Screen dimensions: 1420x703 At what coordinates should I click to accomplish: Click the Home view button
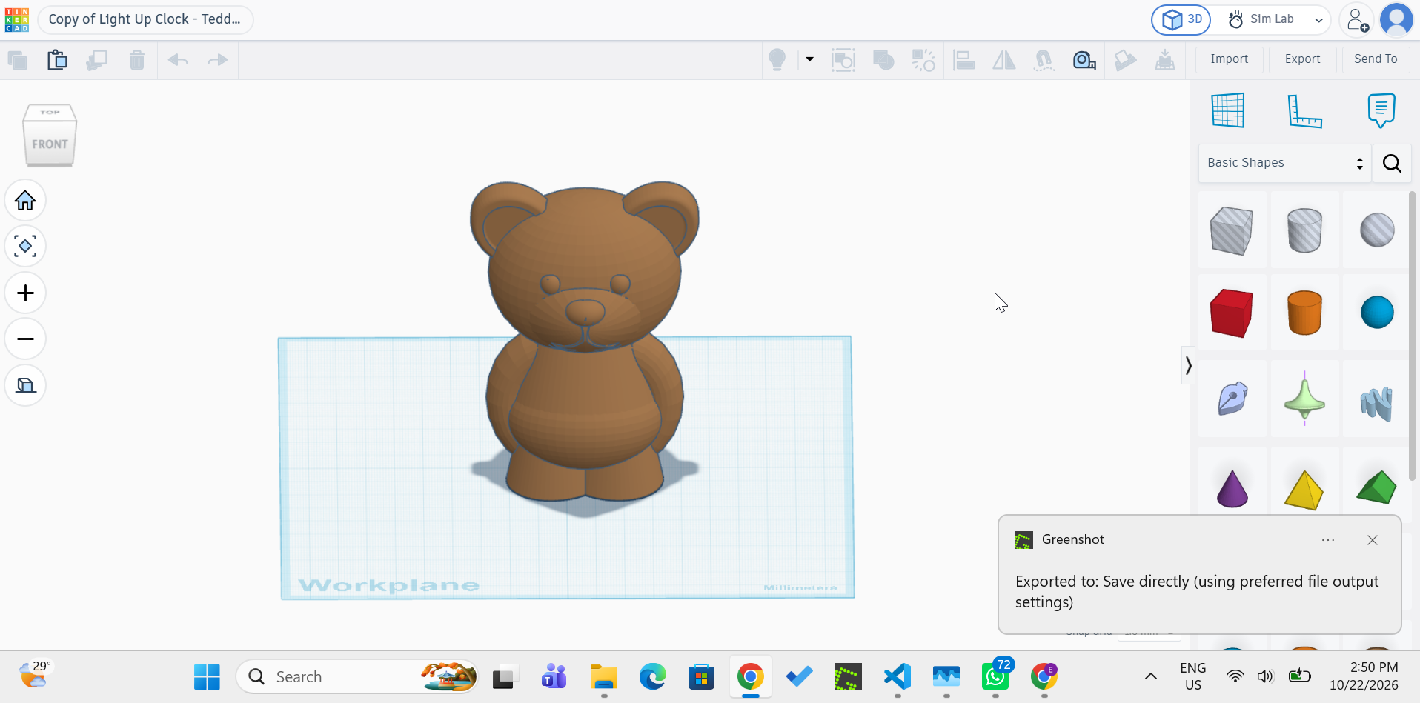[25, 201]
